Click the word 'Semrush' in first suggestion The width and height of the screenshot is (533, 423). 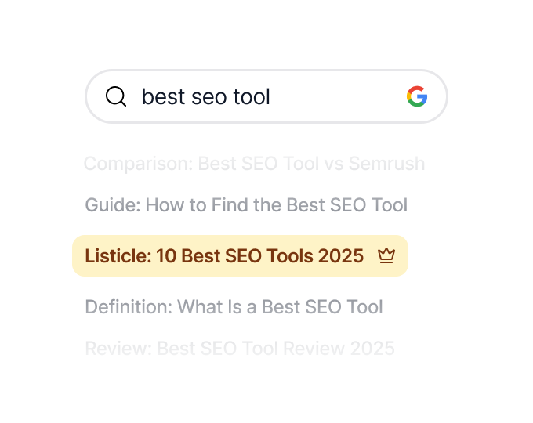click(386, 164)
